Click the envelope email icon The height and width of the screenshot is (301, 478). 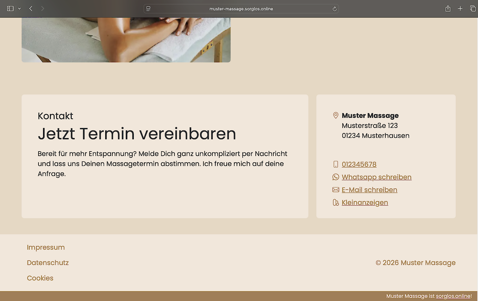point(336,190)
